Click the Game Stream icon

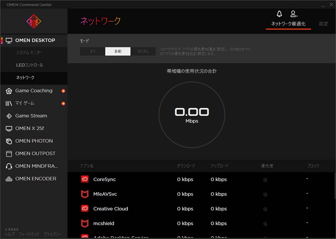click(9, 116)
